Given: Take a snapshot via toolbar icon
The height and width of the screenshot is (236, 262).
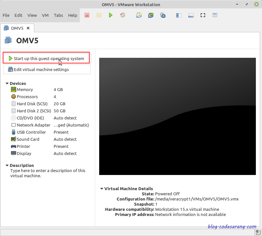Looking at the screenshot, I should coord(139,15).
